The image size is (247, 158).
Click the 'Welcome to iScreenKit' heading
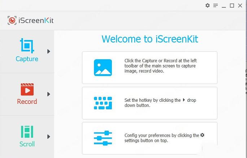149,39
